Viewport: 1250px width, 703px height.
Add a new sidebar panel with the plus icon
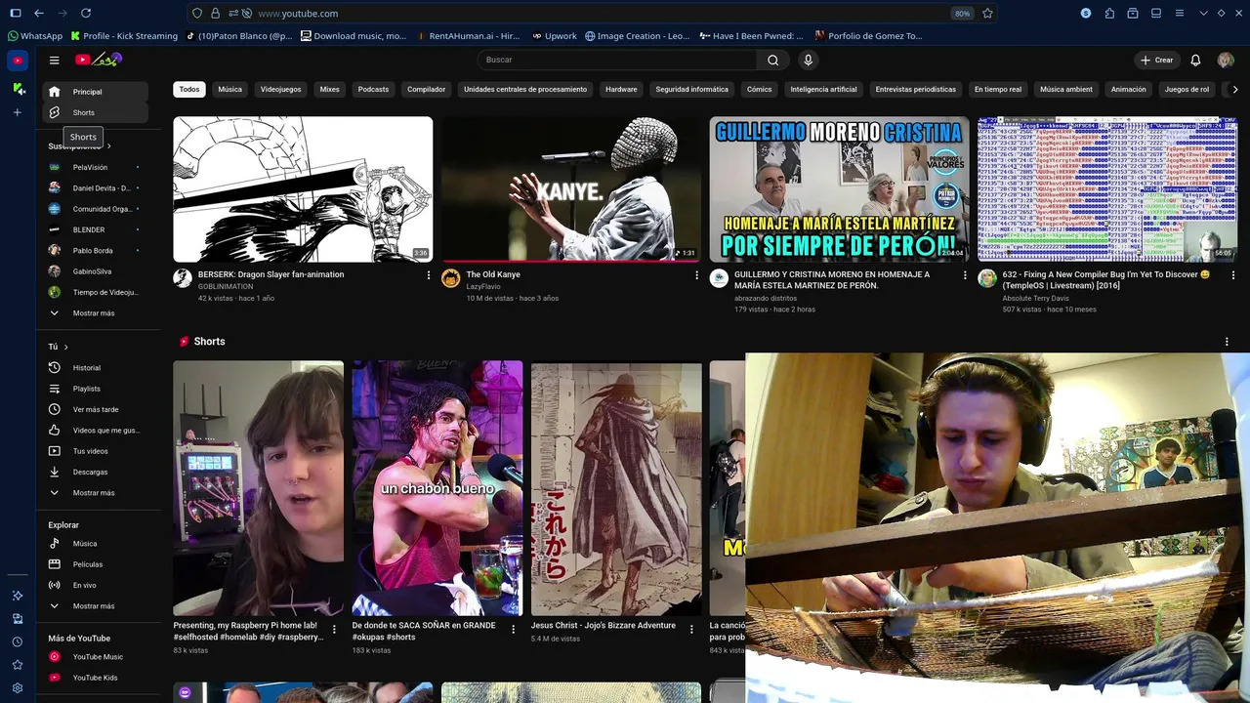18,113
